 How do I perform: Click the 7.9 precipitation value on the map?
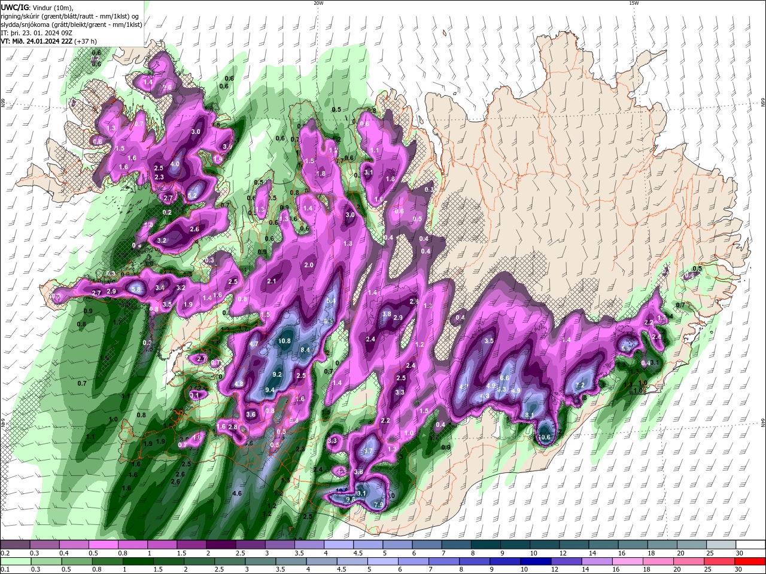(378, 505)
